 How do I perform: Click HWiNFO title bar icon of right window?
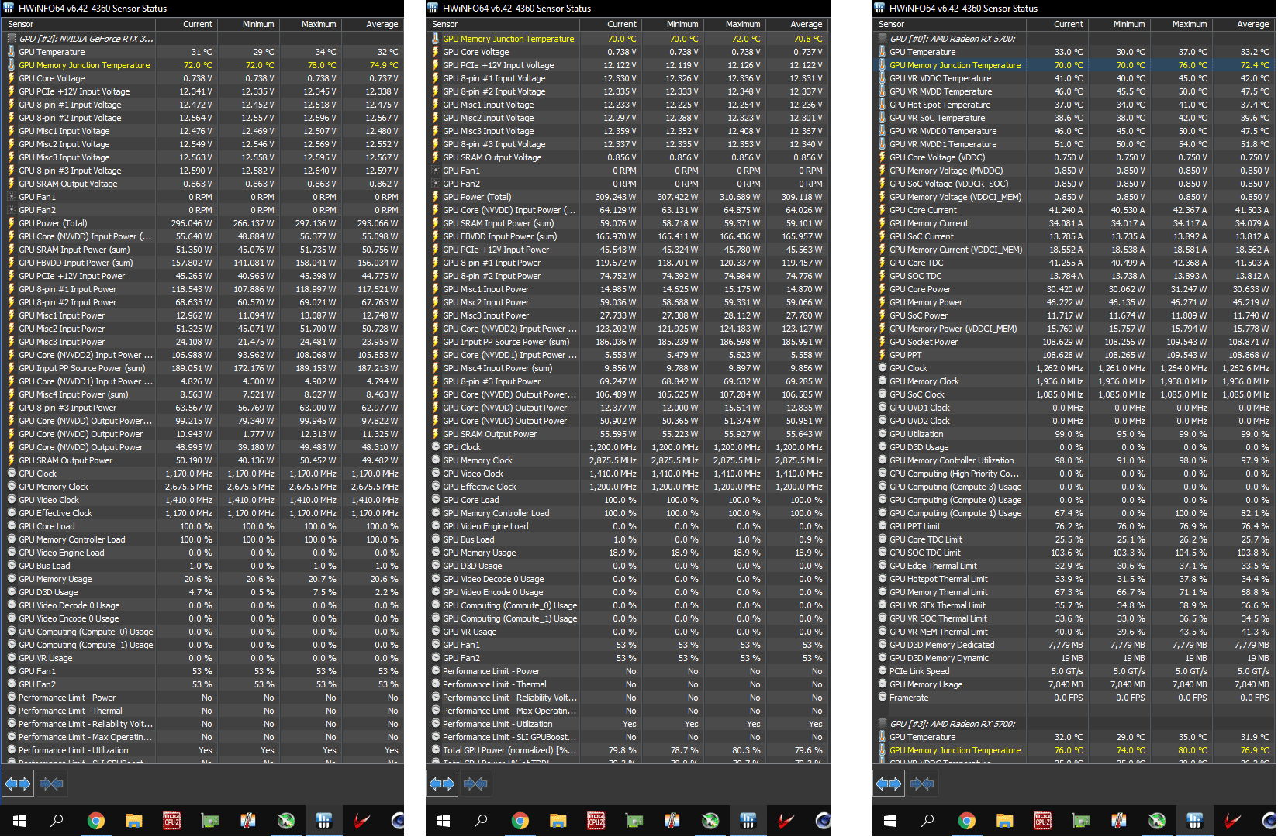[879, 8]
